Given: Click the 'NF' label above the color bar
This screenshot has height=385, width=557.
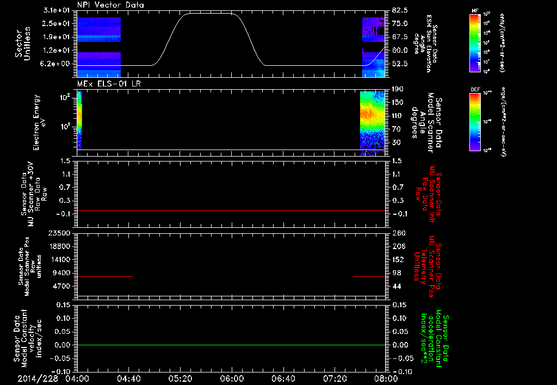Looking at the screenshot, I should (475, 11).
